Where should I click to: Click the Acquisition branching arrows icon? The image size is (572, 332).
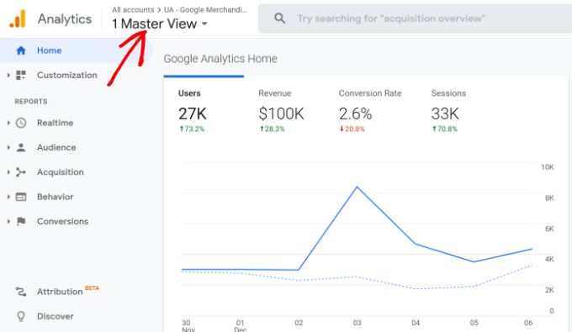(21, 172)
